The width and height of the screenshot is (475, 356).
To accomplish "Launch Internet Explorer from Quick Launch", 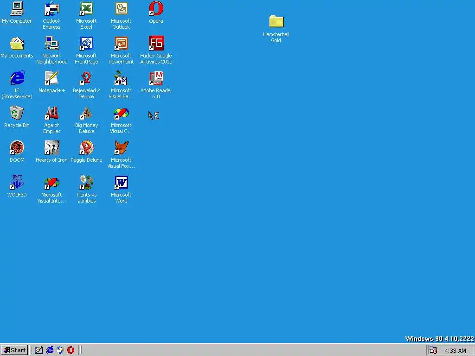I will coord(50,350).
